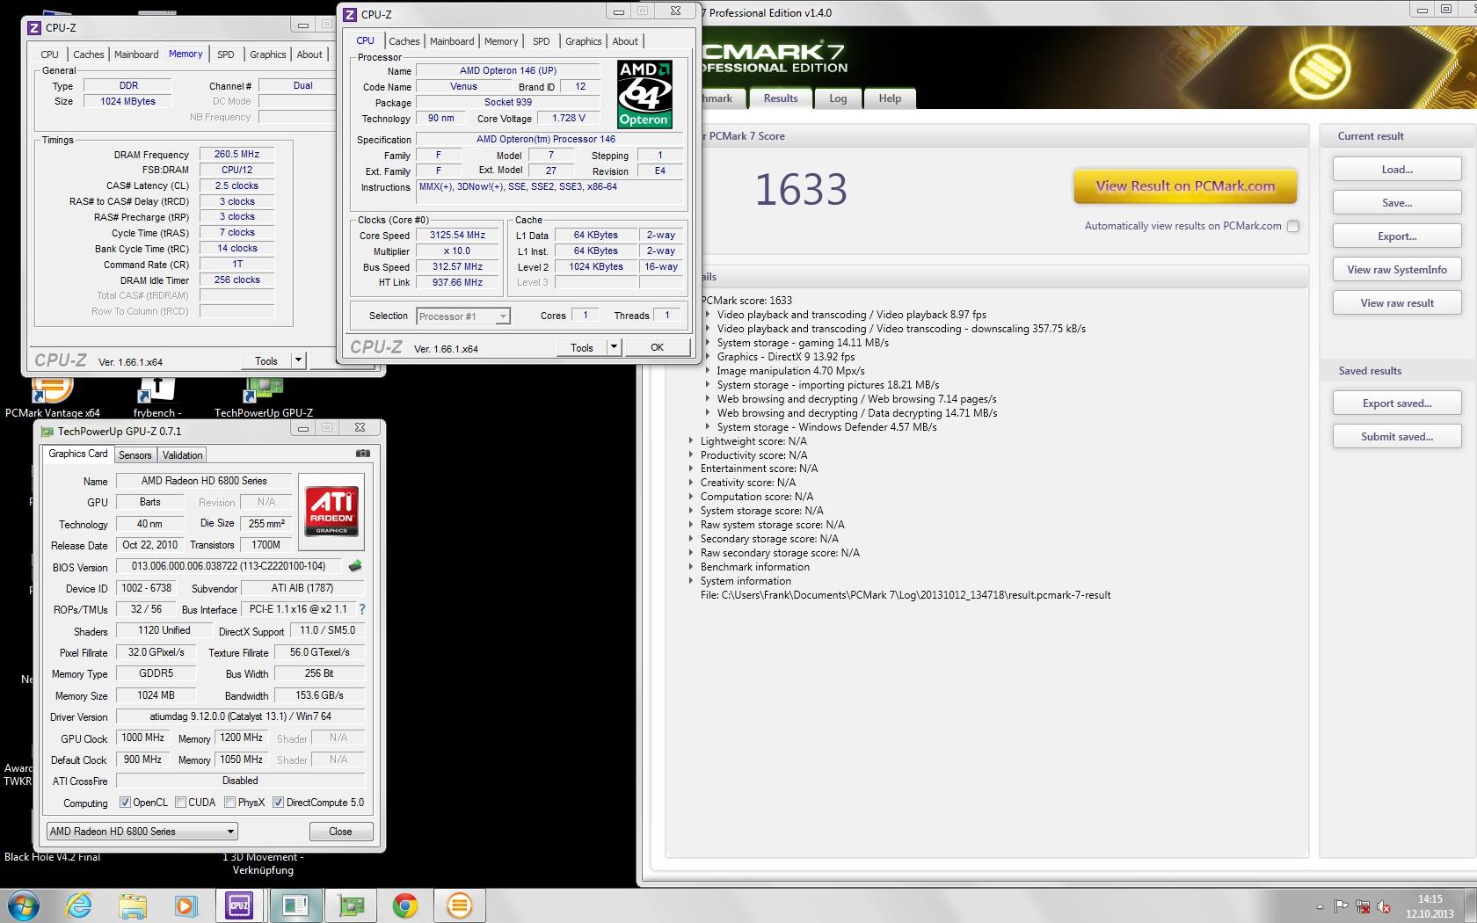
Task: Click the Save... button in PCMark
Action: [x=1396, y=203]
